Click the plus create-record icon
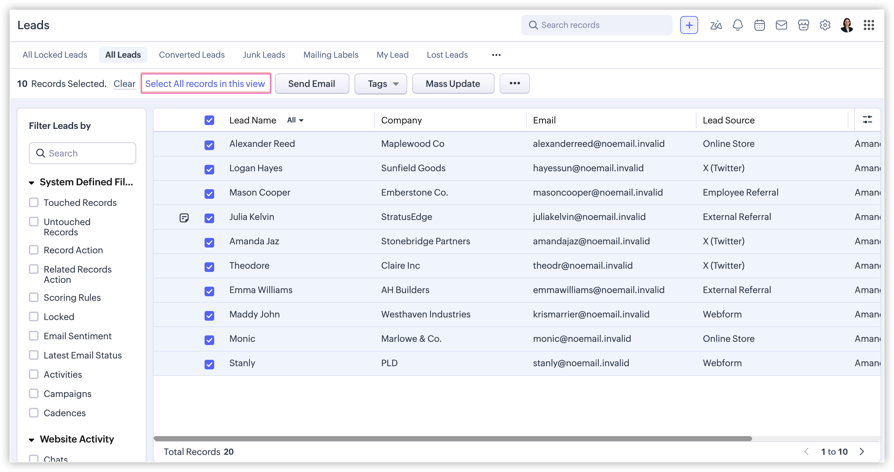Viewport: 894px width, 472px height. [x=688, y=25]
